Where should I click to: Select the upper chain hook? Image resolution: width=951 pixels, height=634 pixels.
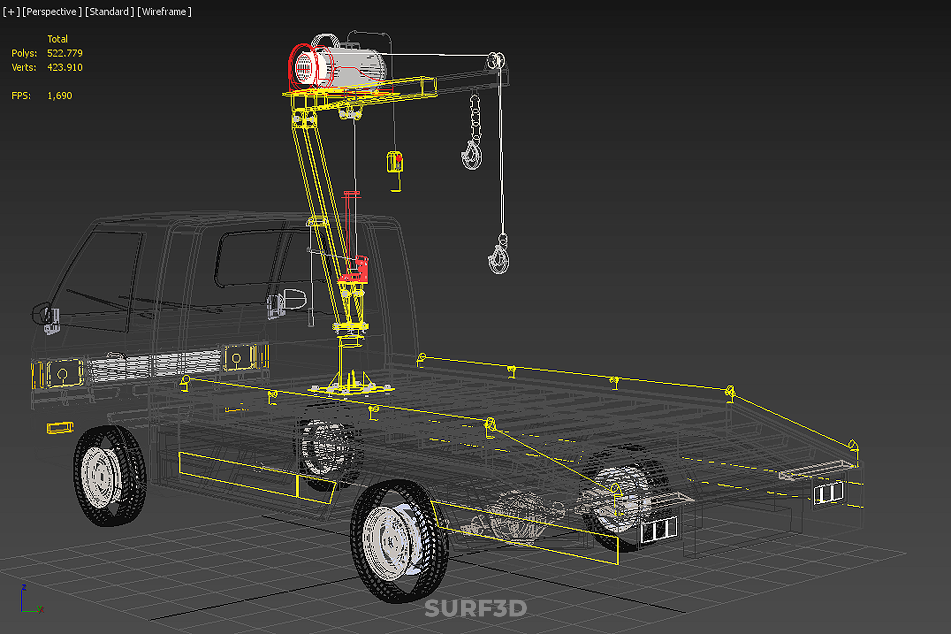coord(472,154)
